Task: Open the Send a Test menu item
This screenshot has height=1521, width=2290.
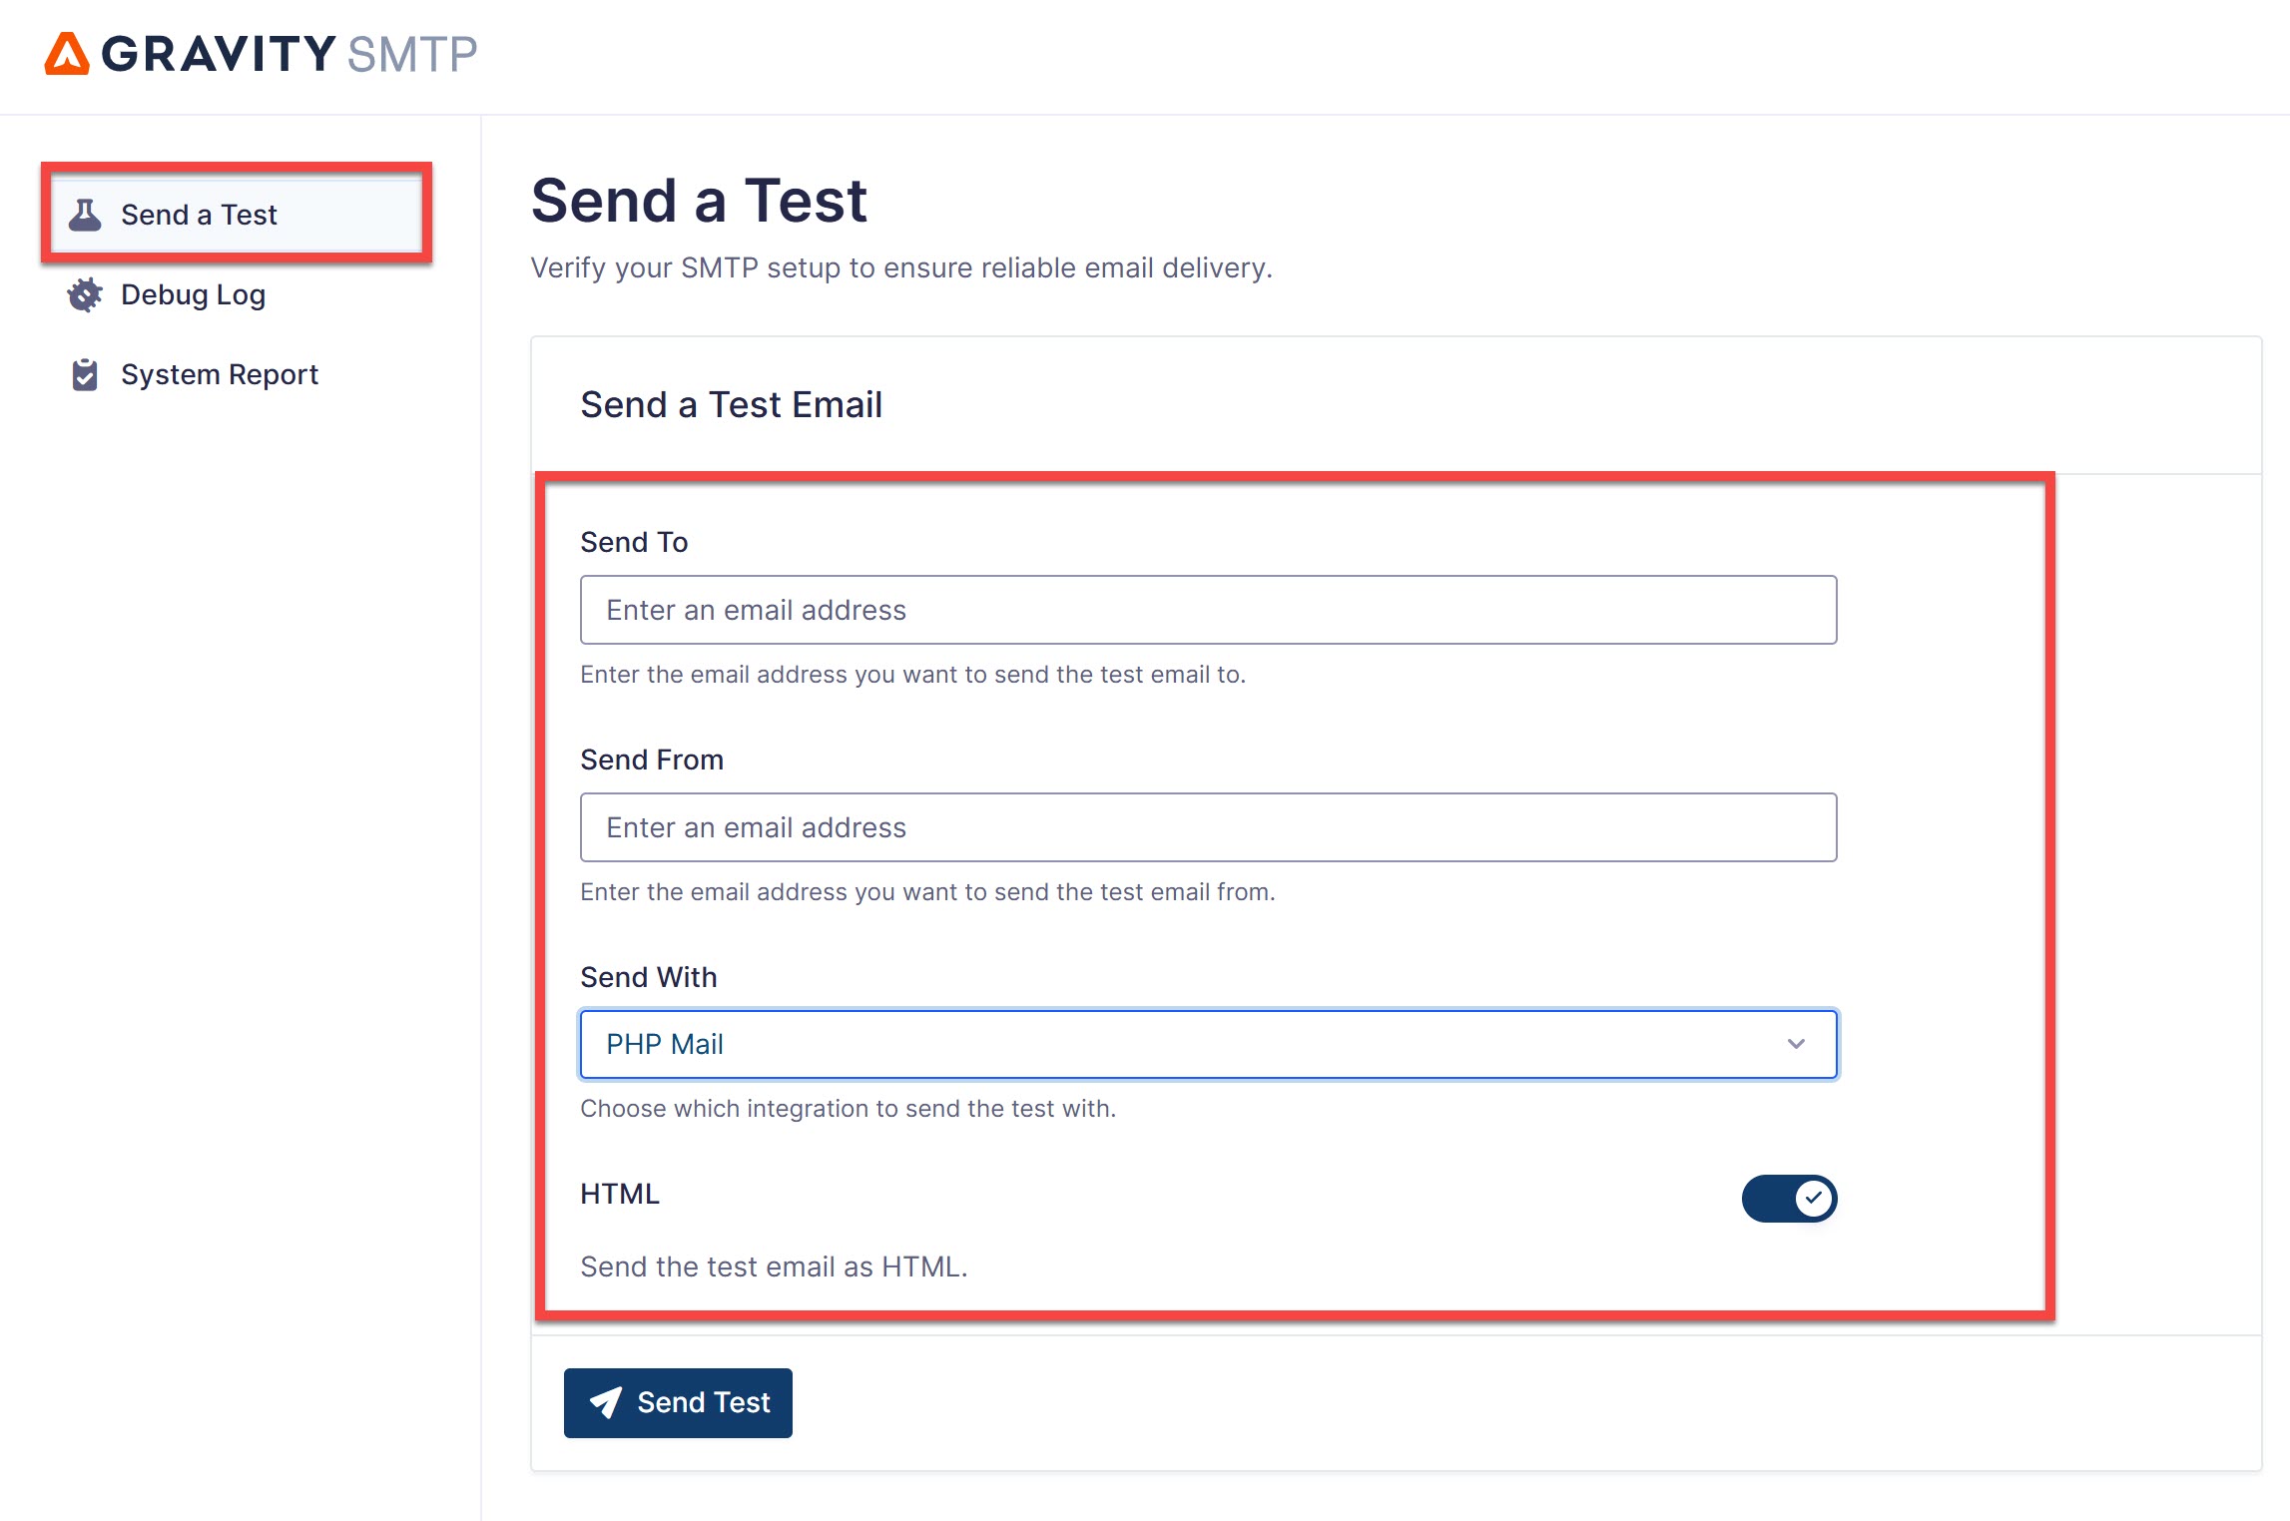Action: coord(199,215)
